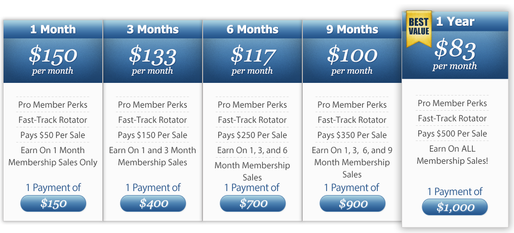The image size is (514, 233).
Task: Click the $700 payment button
Action: point(253,204)
